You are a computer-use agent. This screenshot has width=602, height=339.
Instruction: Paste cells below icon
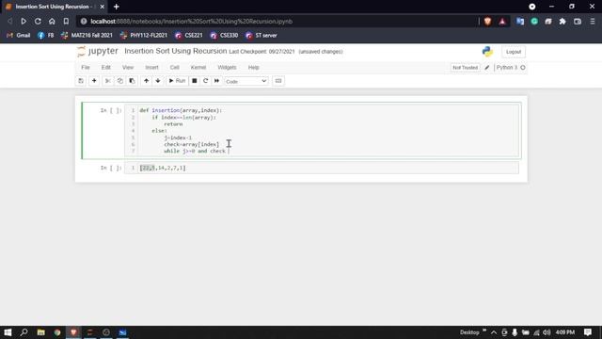tap(132, 81)
